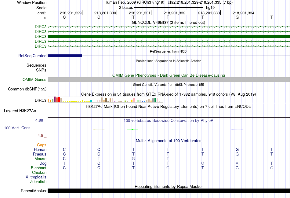Screen dimensions: 290x198
Task: Click the G base in the Mouse row
Action: [x=133, y=159]
